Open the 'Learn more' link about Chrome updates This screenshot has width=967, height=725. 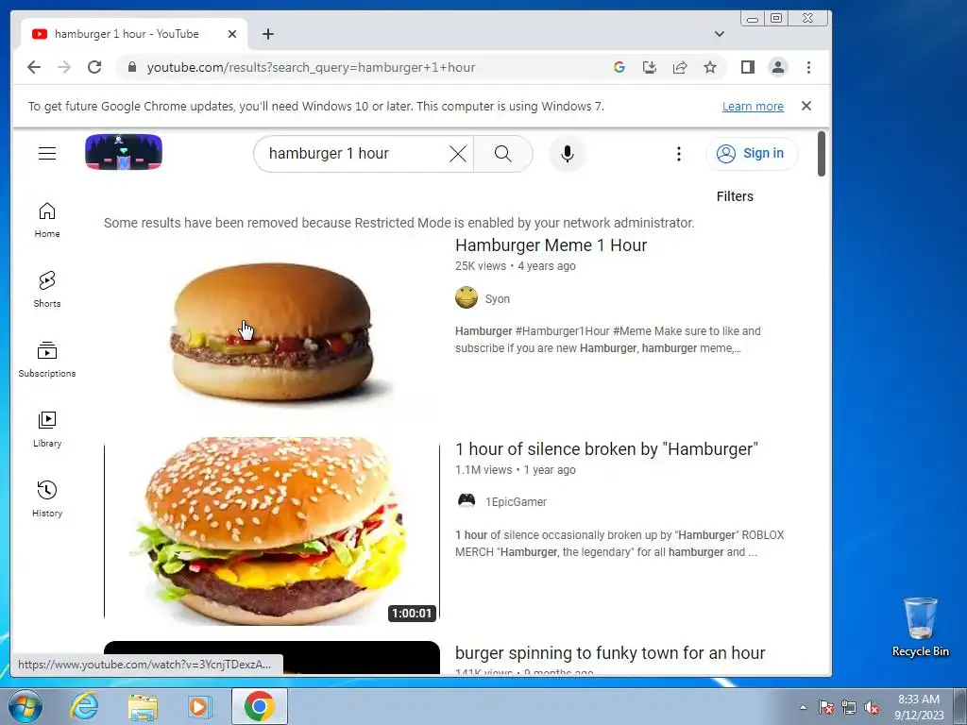[x=753, y=106]
